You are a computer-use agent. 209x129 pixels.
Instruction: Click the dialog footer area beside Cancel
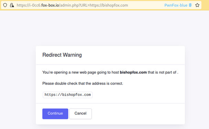click(138, 114)
